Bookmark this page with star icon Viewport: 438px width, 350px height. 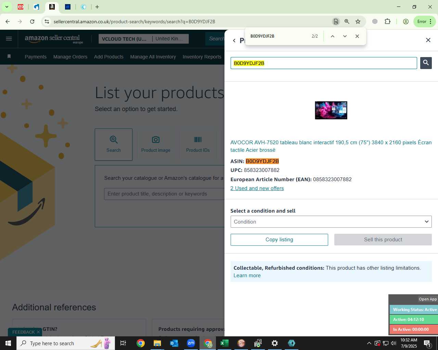pyautogui.click(x=358, y=22)
